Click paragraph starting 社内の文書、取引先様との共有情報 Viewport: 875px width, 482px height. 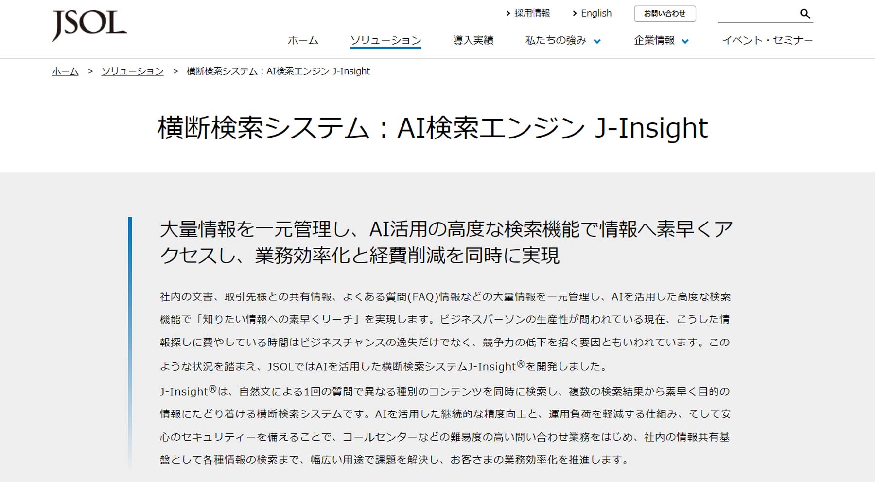[445, 331]
